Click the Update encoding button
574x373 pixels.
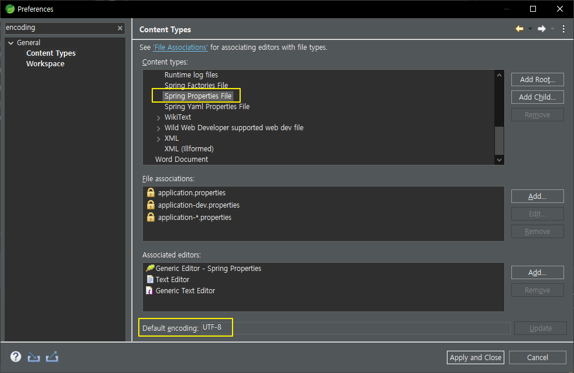click(x=540, y=328)
